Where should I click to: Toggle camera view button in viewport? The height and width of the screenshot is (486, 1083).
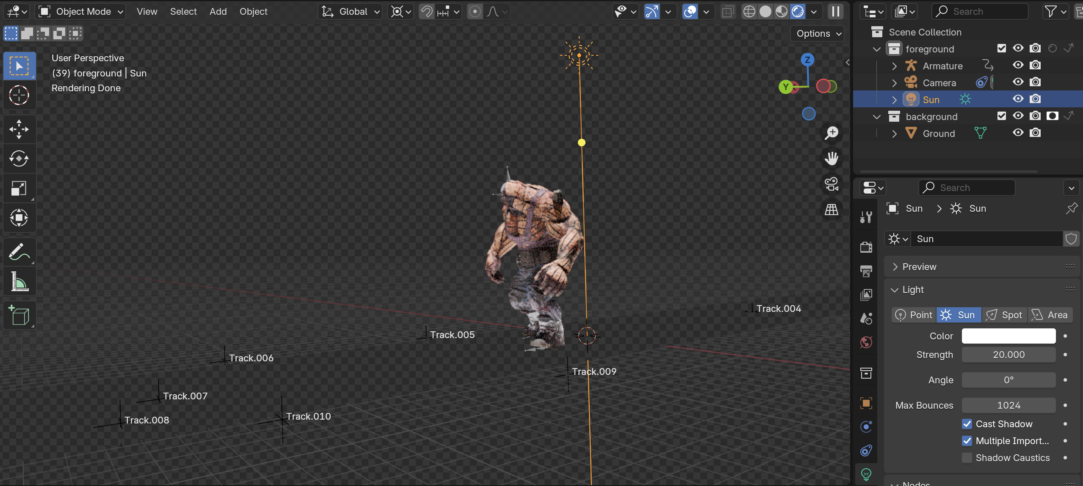(x=831, y=184)
